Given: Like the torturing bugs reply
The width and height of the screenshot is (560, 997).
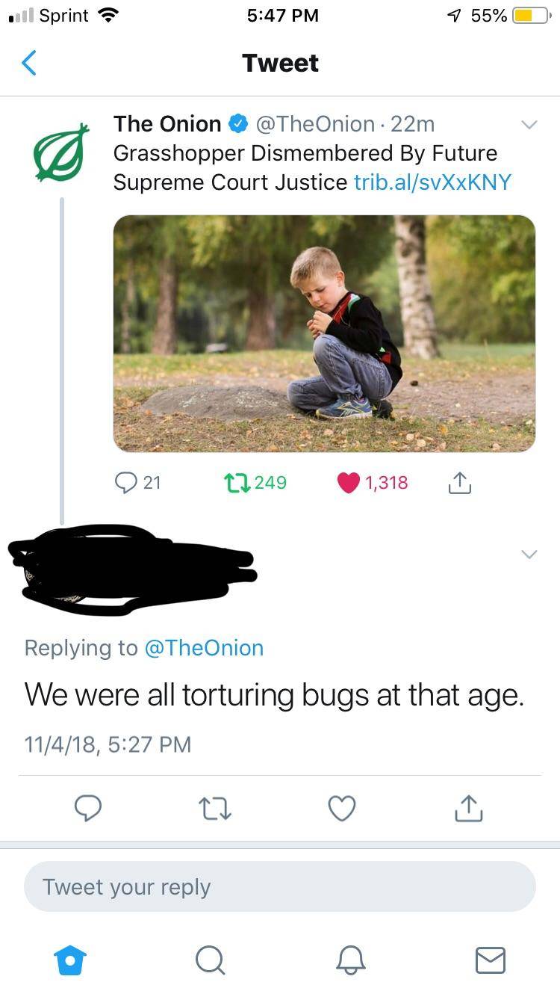Looking at the screenshot, I should coord(342,808).
